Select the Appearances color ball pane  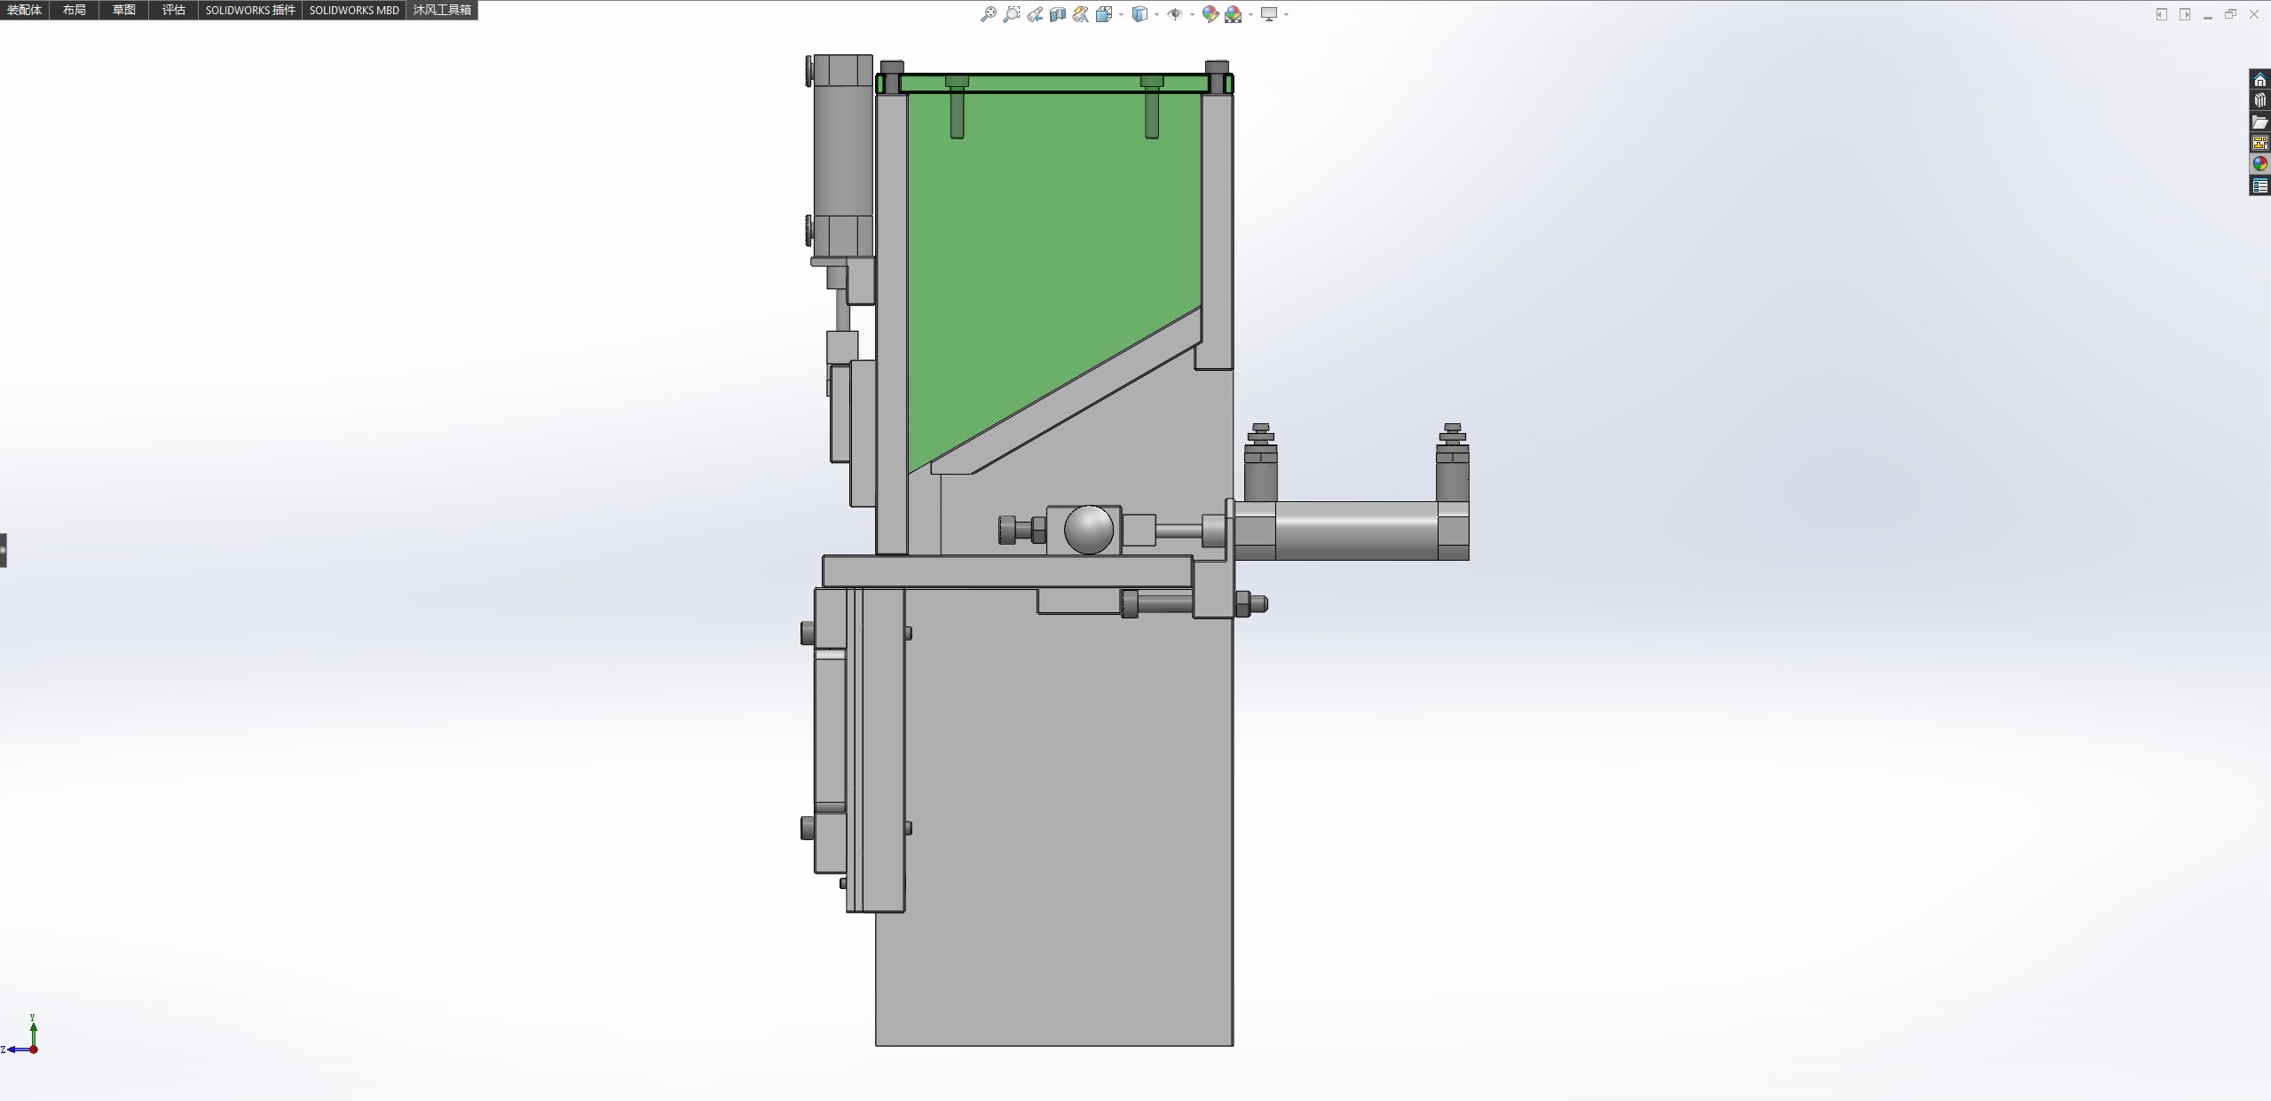pyautogui.click(x=2259, y=164)
